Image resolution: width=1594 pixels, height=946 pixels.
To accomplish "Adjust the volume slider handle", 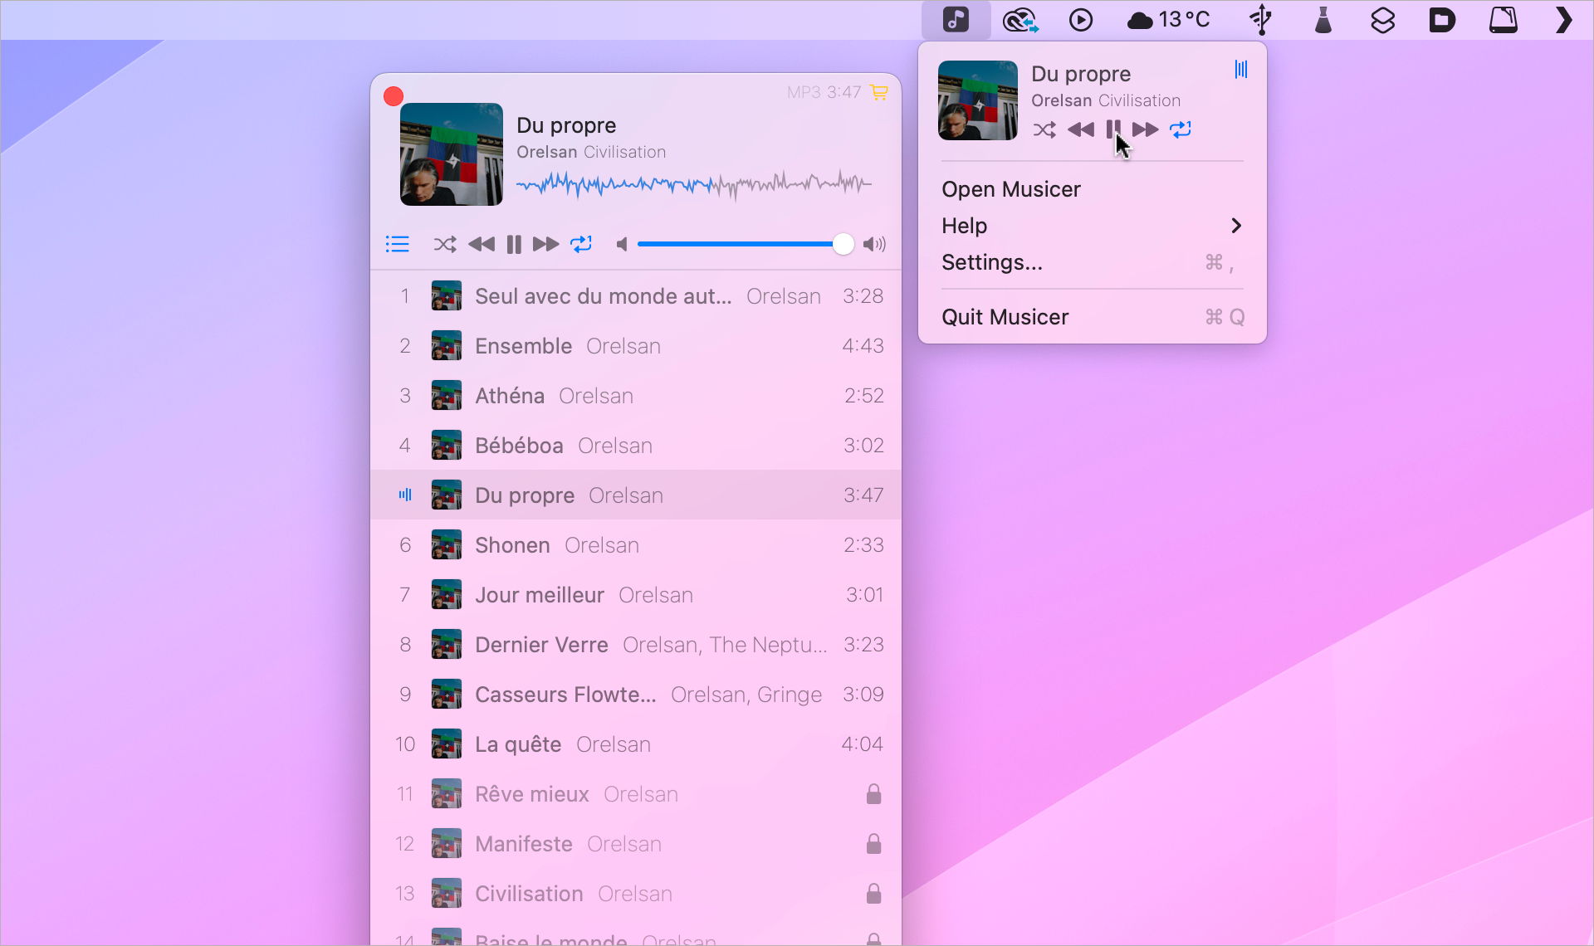I will [x=843, y=244].
